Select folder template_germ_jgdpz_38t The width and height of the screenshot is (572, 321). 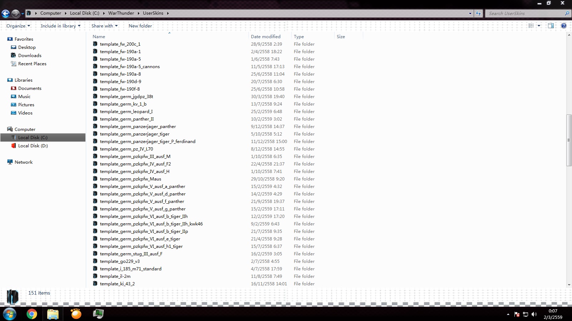(x=127, y=97)
